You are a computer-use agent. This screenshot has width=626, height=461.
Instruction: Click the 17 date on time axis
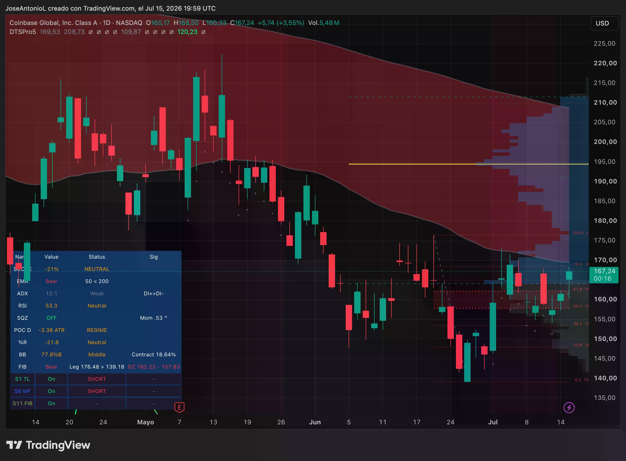417,422
